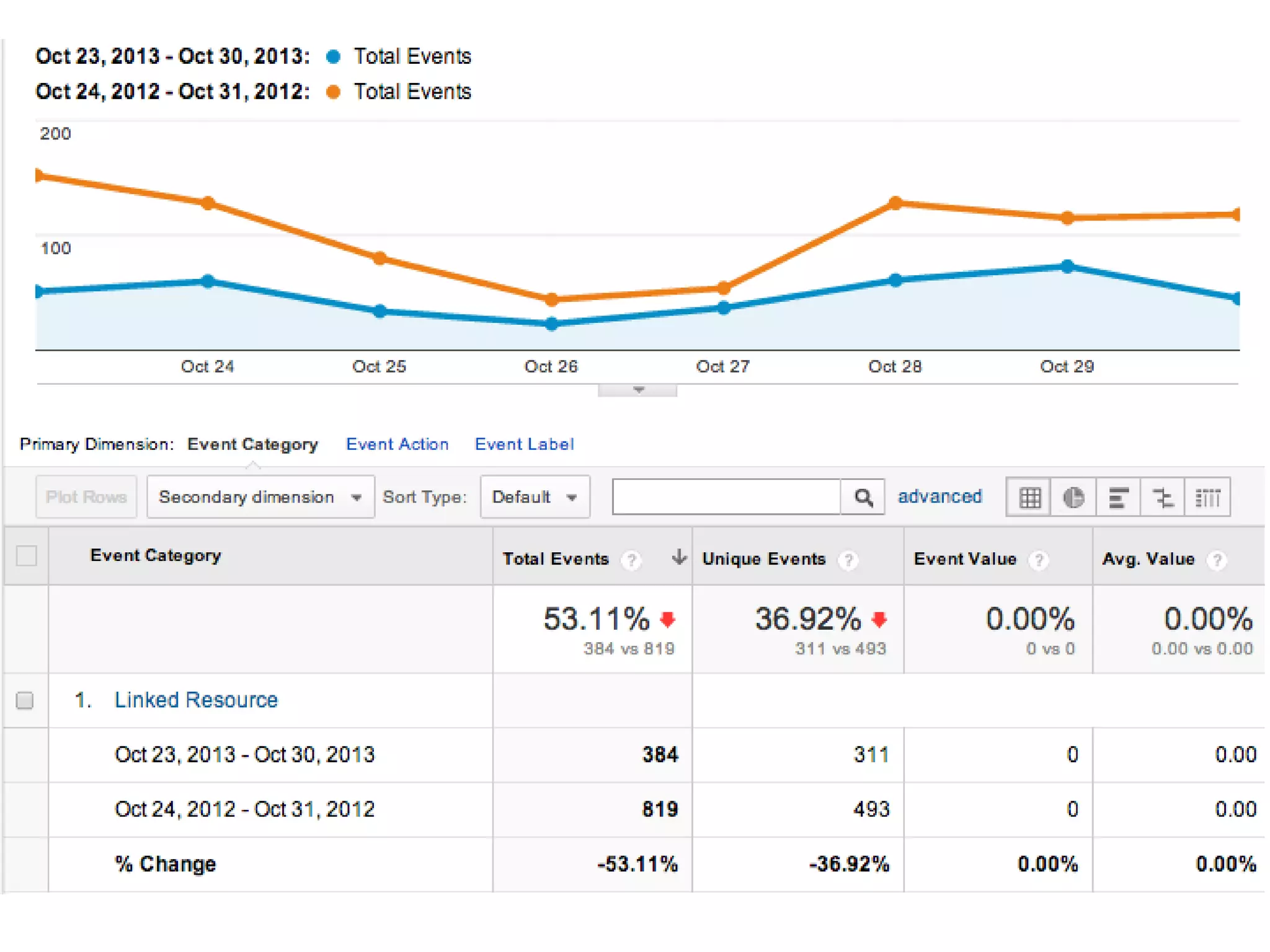The image size is (1270, 952).
Task: Collapse the chart with the arrow handle
Action: [x=637, y=390]
